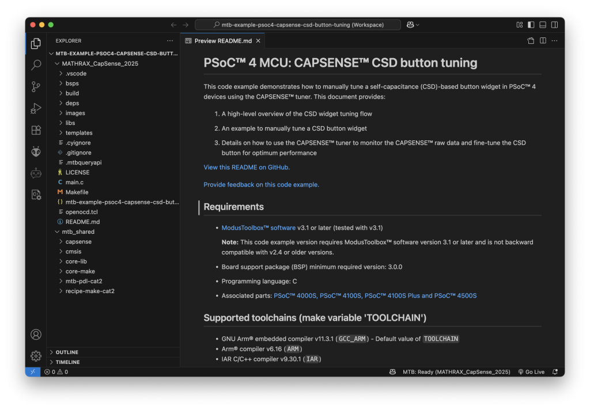Image resolution: width=590 pixels, height=410 pixels.
Task: Toggle the bottom panel visibility
Action: [543, 25]
